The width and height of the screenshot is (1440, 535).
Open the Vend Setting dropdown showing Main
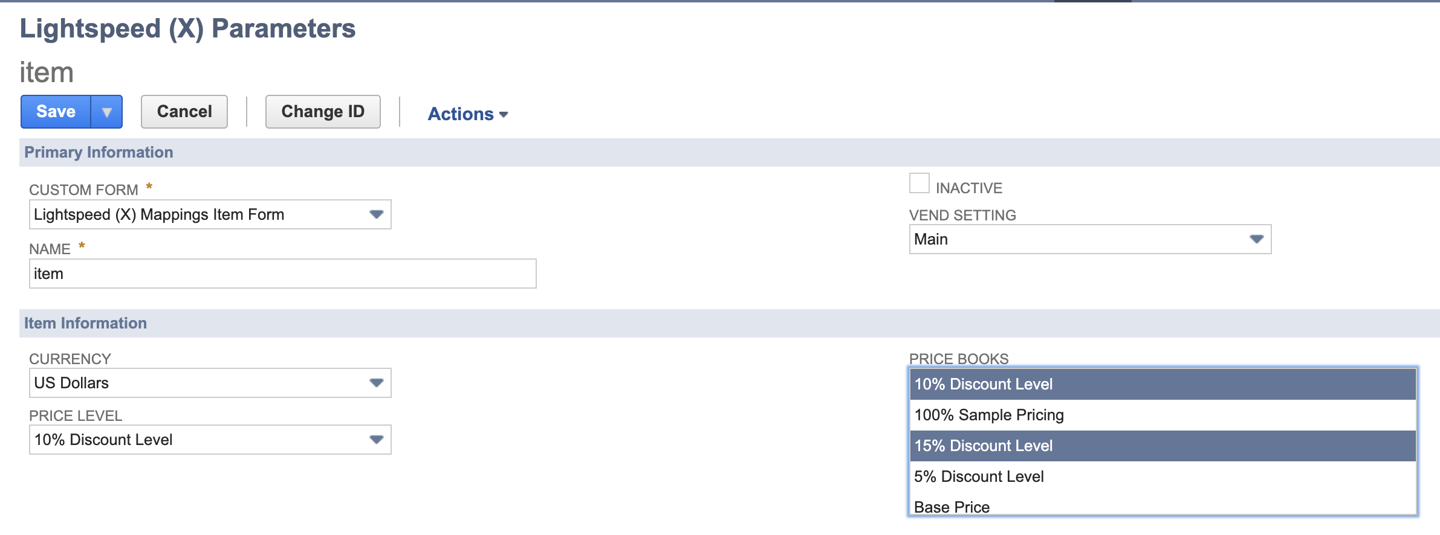(1088, 239)
